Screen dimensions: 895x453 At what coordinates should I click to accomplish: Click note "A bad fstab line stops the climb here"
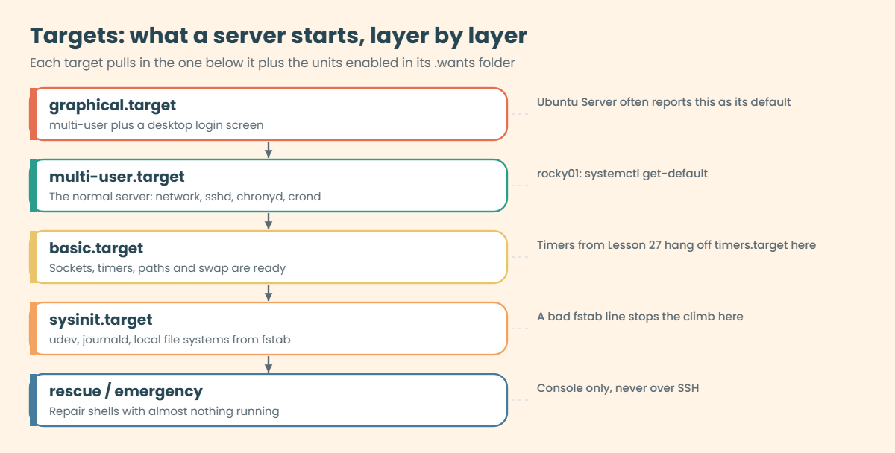point(640,317)
